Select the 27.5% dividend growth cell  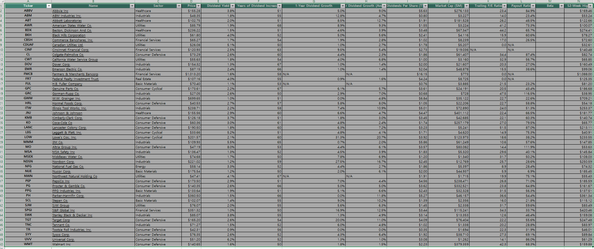314,161
